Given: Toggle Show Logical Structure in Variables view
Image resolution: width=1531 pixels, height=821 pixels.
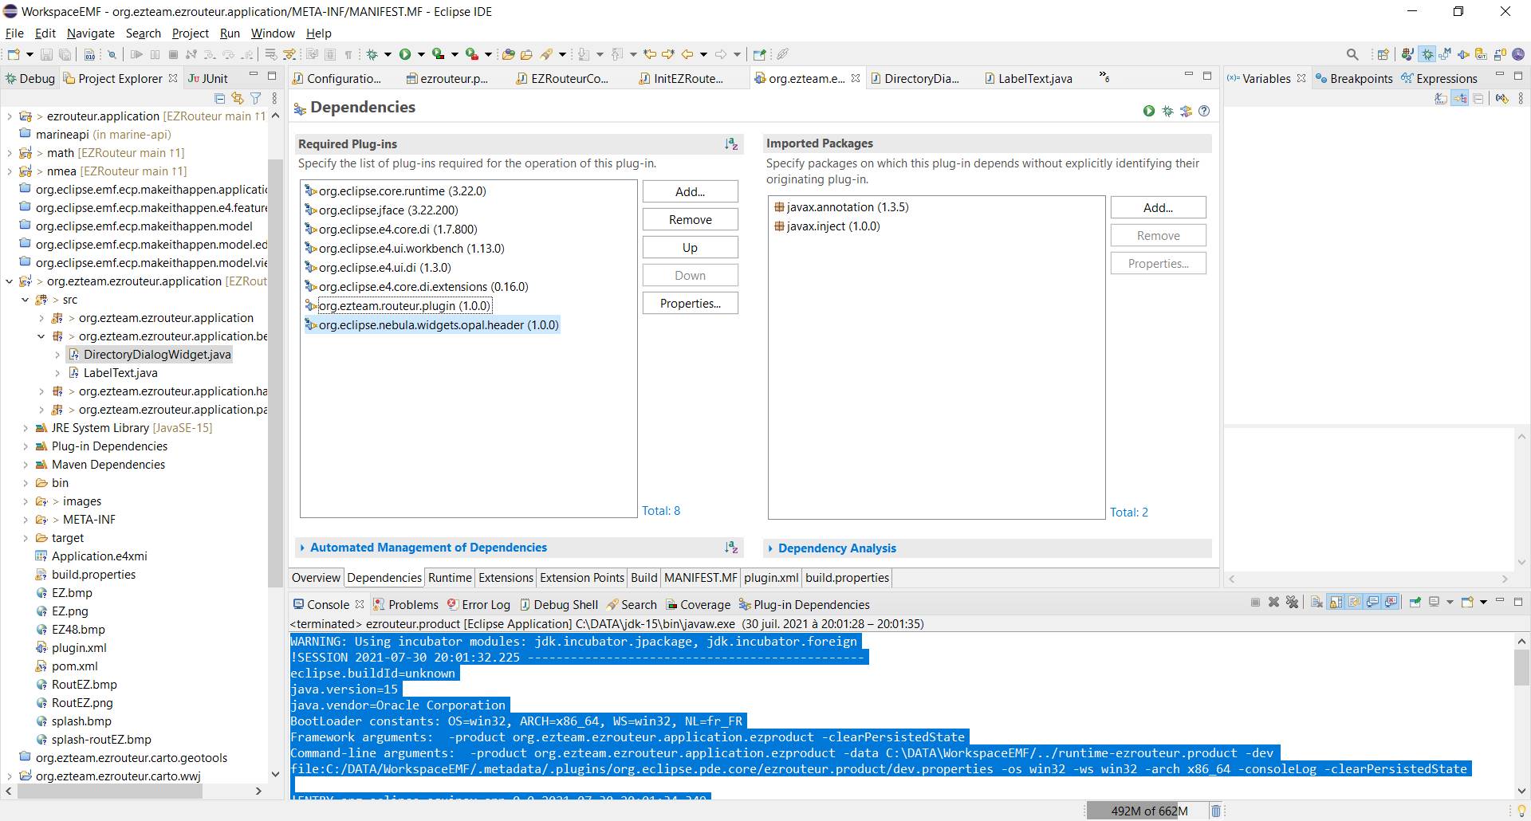Looking at the screenshot, I should tap(1459, 98).
